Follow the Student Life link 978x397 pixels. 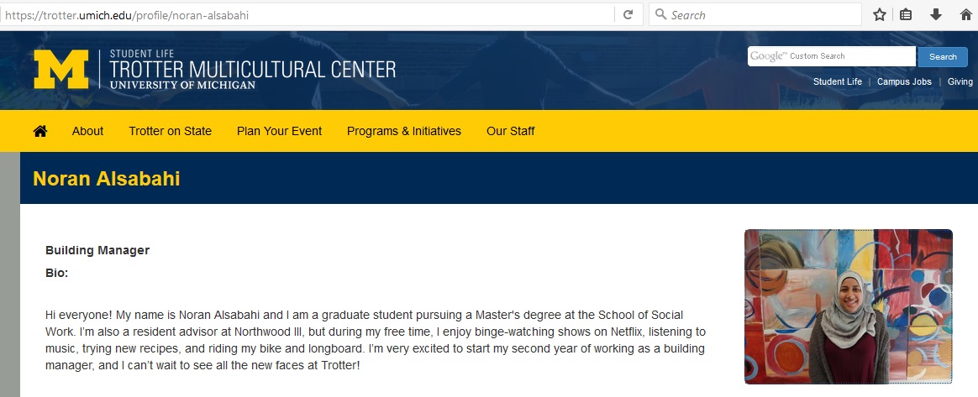click(x=837, y=81)
